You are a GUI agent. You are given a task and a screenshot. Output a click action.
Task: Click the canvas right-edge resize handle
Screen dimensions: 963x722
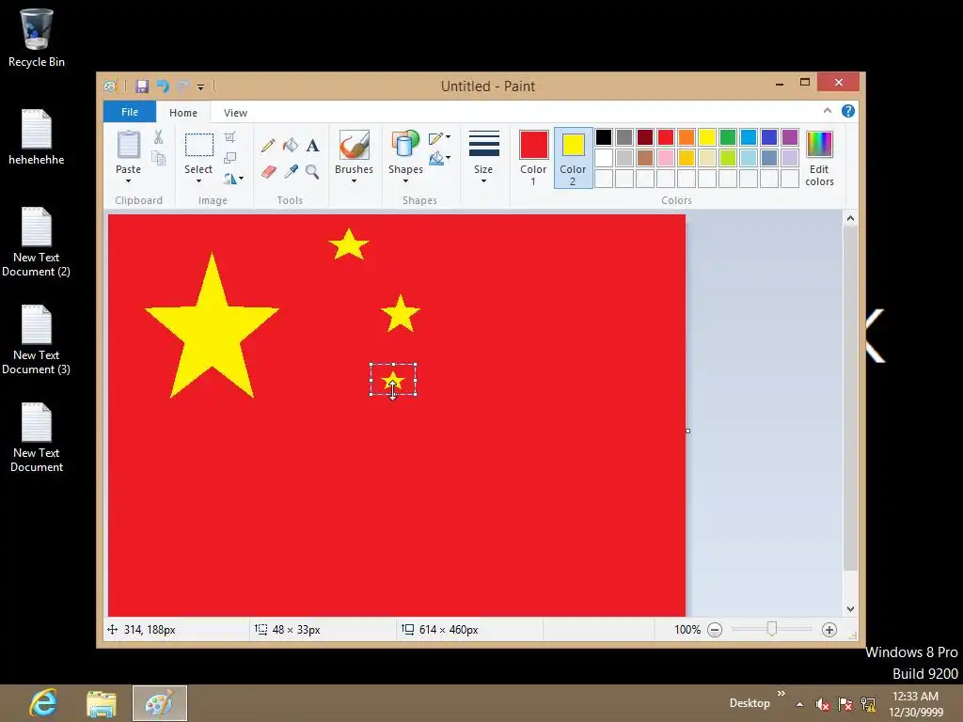coord(687,431)
